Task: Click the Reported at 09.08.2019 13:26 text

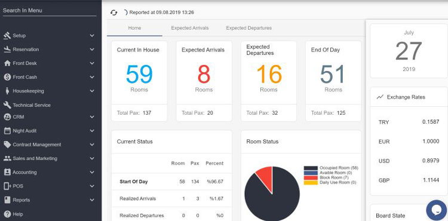Action: (x=162, y=13)
